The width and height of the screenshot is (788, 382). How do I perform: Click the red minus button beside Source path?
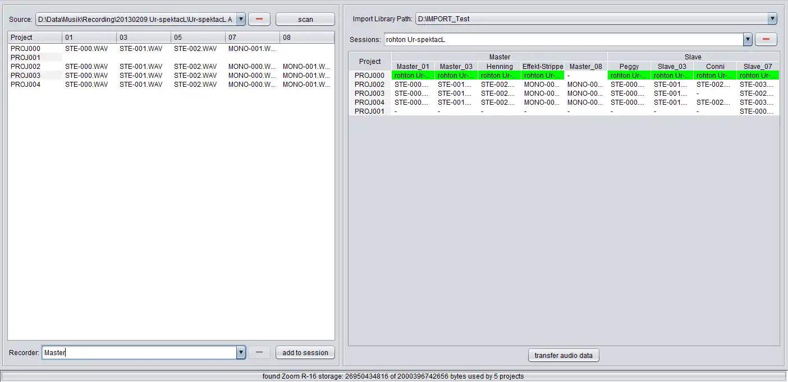(259, 19)
